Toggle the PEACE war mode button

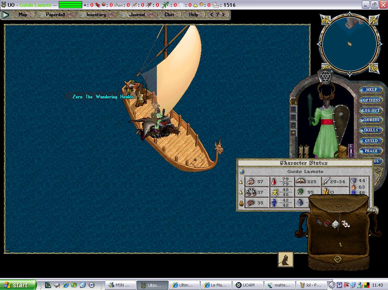pyautogui.click(x=371, y=151)
